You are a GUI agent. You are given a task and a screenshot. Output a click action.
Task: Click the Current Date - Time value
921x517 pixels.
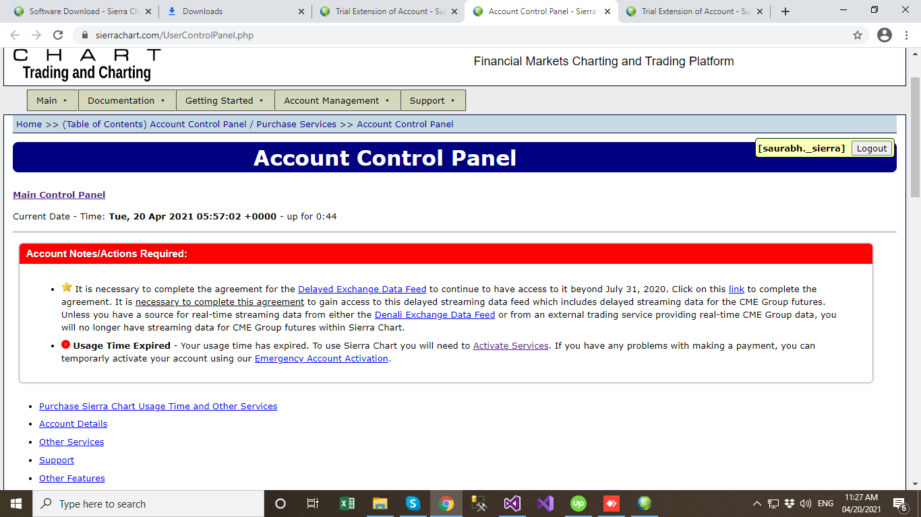tap(193, 216)
